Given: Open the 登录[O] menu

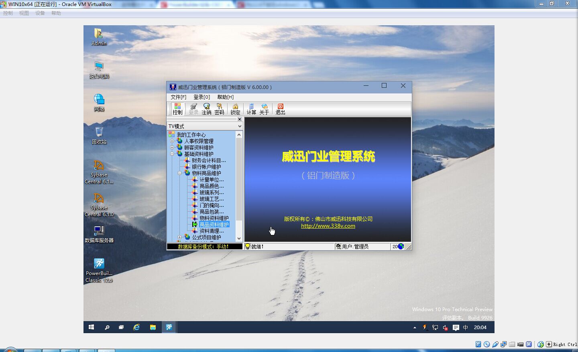Looking at the screenshot, I should click(x=201, y=97).
